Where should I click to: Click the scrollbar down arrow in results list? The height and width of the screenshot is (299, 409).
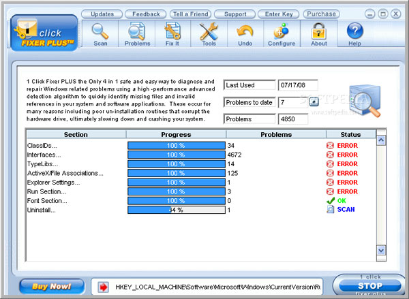point(382,251)
